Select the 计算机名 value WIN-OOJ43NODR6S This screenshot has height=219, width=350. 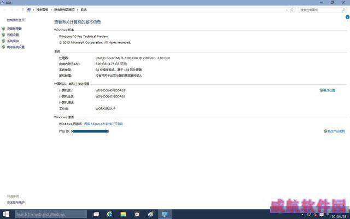click(x=110, y=90)
